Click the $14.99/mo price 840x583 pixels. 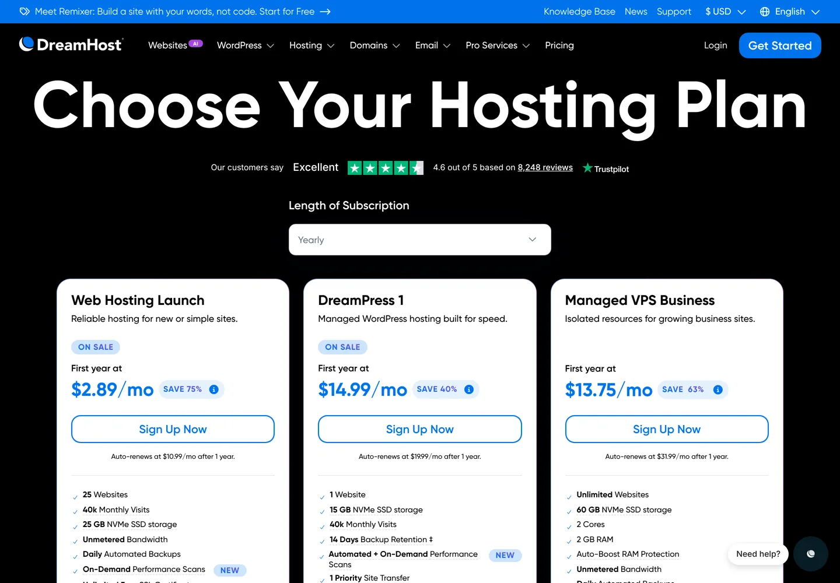[x=363, y=389]
